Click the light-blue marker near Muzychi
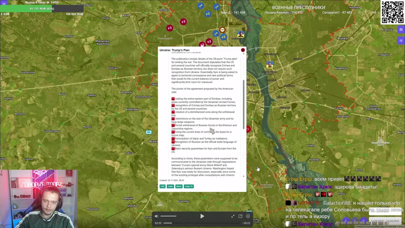Viewport: 405px width, 228px height. pyautogui.click(x=149, y=132)
